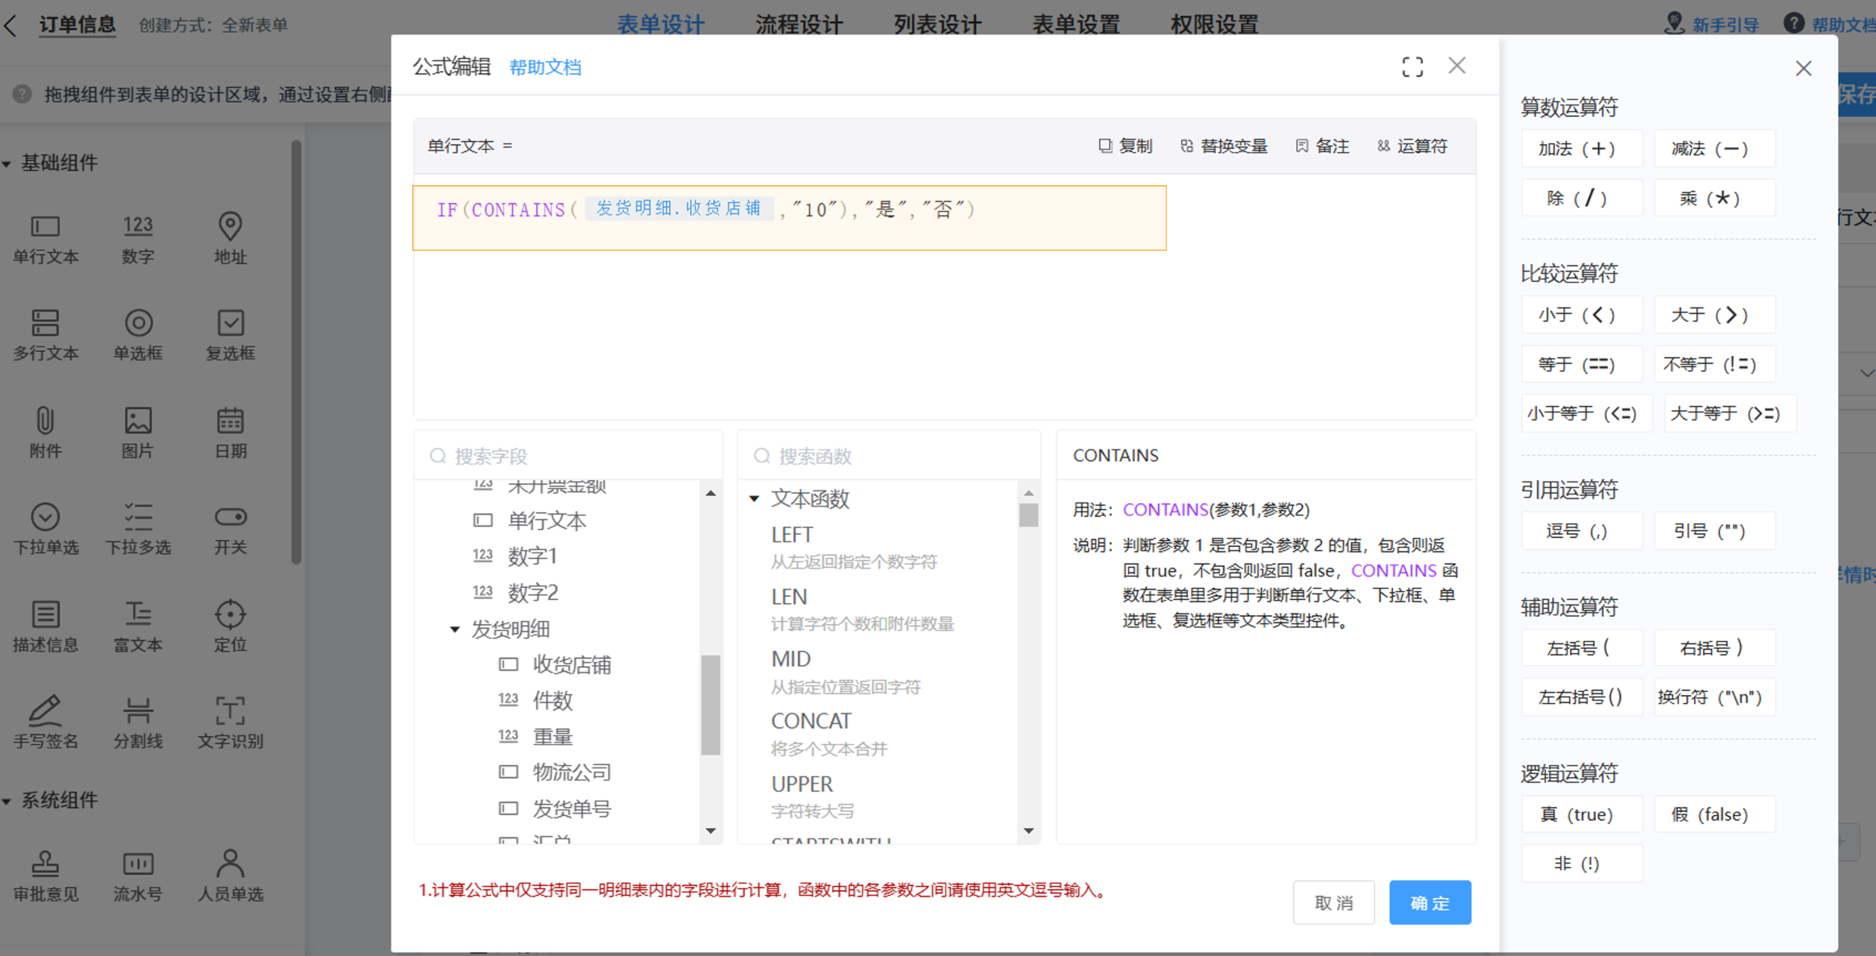Close the formula editor dialog
The height and width of the screenshot is (956, 1876).
click(1457, 65)
